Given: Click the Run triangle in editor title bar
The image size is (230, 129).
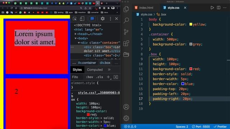Looking at the screenshot, I should point(212,8).
